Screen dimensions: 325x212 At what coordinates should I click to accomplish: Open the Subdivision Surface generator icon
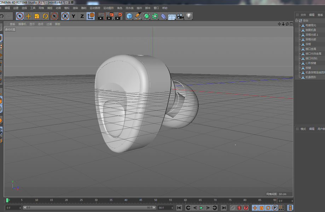[146, 16]
